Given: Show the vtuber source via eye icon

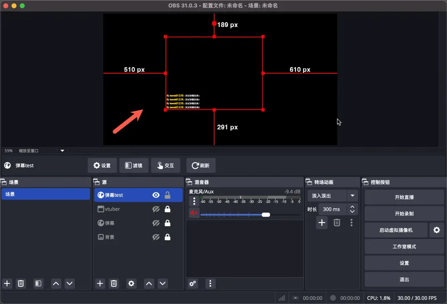Looking at the screenshot, I should [156, 209].
